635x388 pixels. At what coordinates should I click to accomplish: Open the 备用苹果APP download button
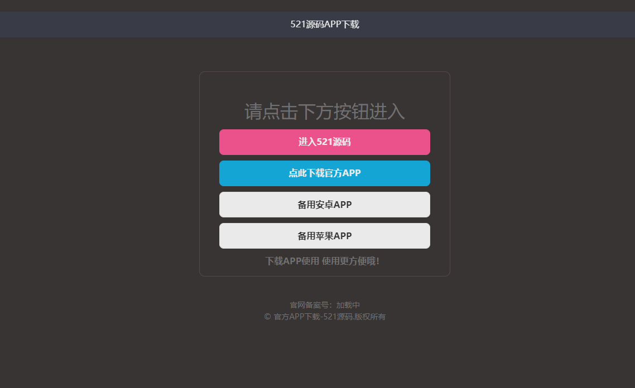click(x=324, y=236)
